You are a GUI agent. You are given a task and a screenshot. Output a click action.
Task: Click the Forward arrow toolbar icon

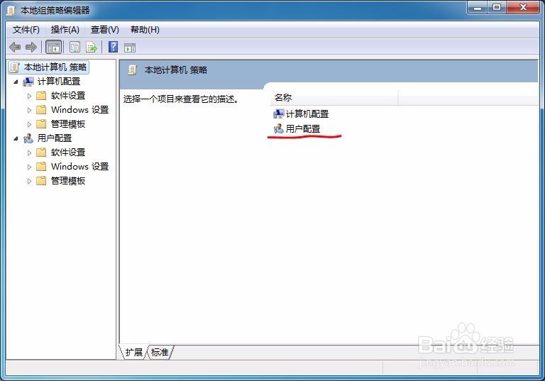click(x=31, y=47)
